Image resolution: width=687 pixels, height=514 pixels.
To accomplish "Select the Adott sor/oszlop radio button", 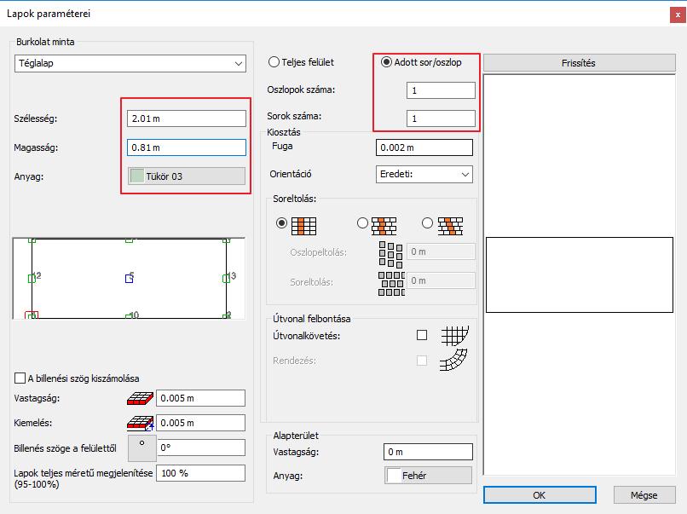I will point(386,62).
